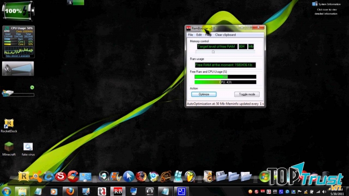Click the CPU Usage gadget graph

[19, 51]
